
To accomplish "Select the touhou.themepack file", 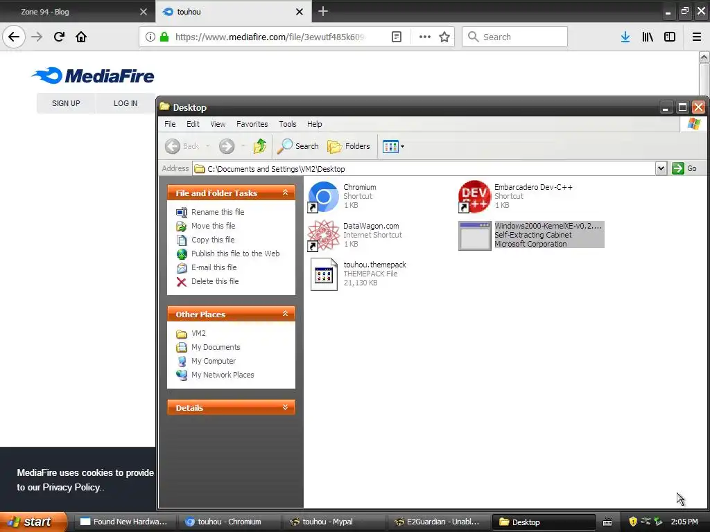I will 324,274.
